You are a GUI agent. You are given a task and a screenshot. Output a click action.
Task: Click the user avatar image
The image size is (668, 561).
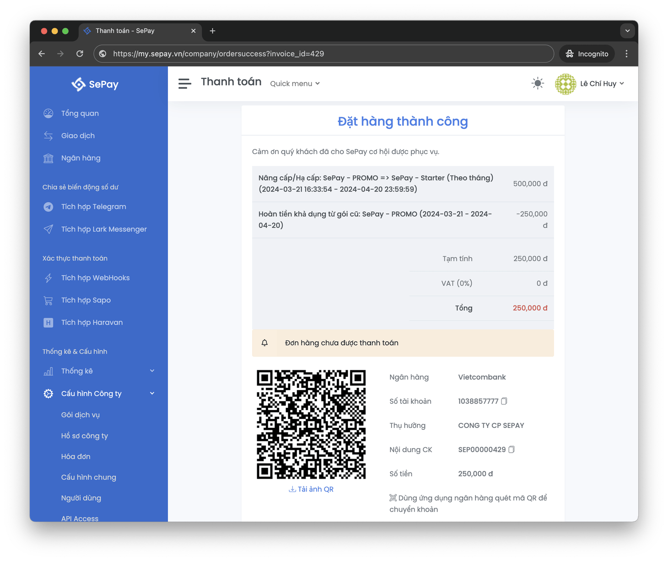pyautogui.click(x=566, y=84)
